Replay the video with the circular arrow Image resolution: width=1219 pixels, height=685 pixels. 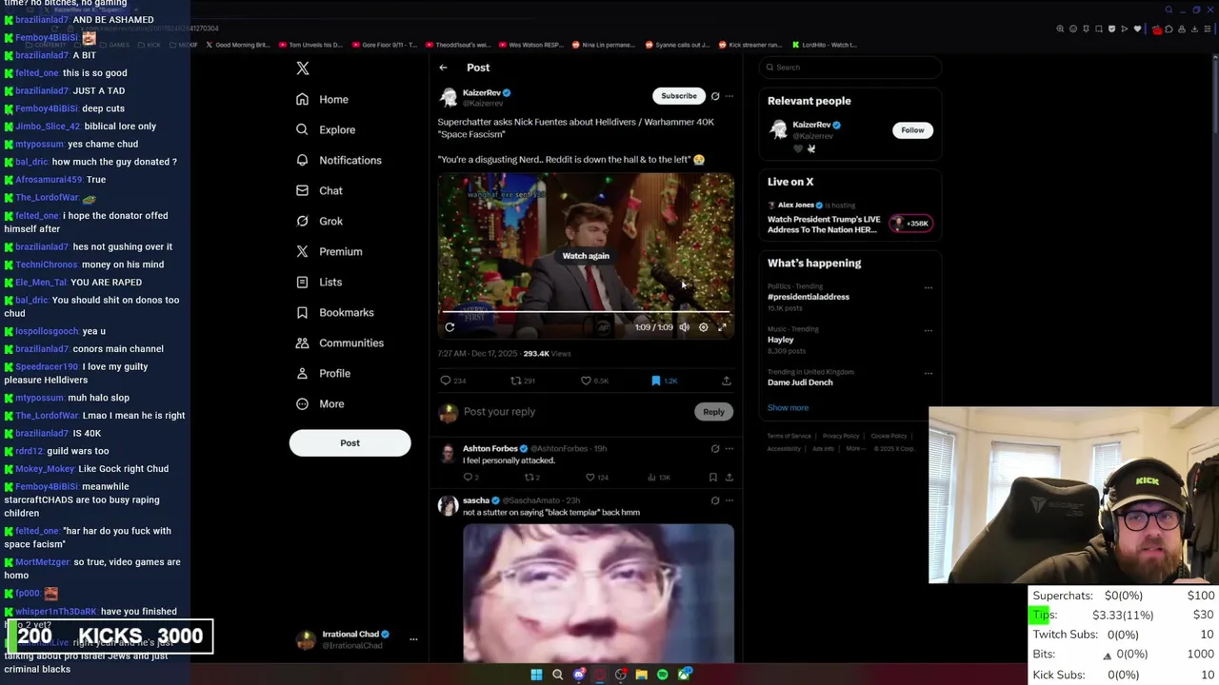click(x=450, y=327)
